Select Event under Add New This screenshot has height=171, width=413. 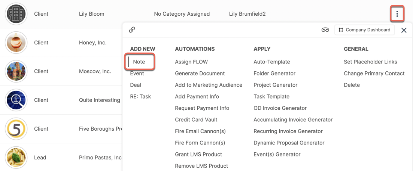[x=137, y=73]
